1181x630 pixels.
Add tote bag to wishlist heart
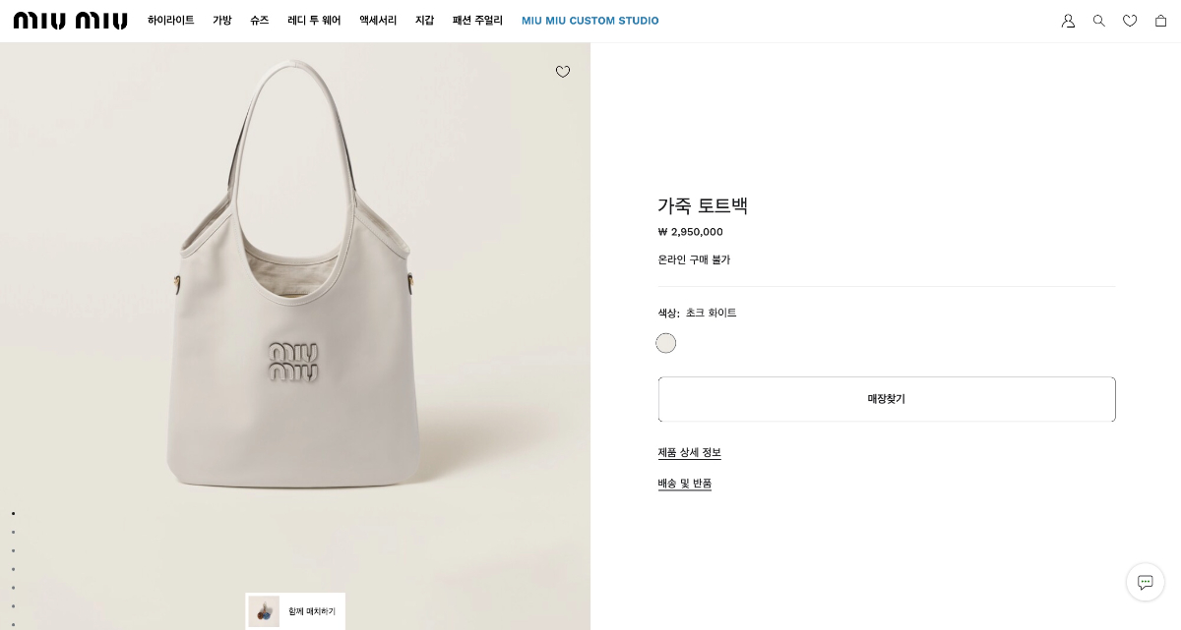point(563,72)
